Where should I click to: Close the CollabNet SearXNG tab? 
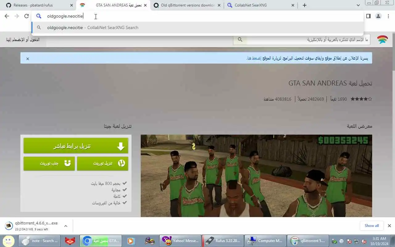(293, 5)
